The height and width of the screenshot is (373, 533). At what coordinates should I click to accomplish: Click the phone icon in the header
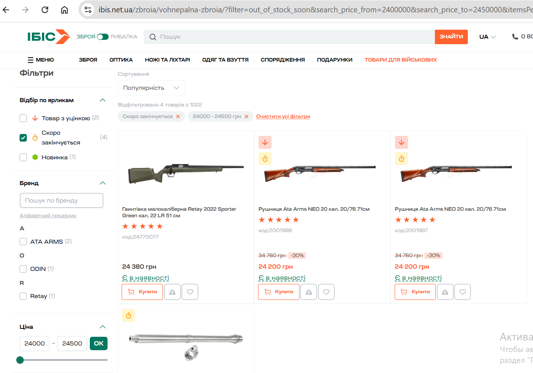[515, 37]
